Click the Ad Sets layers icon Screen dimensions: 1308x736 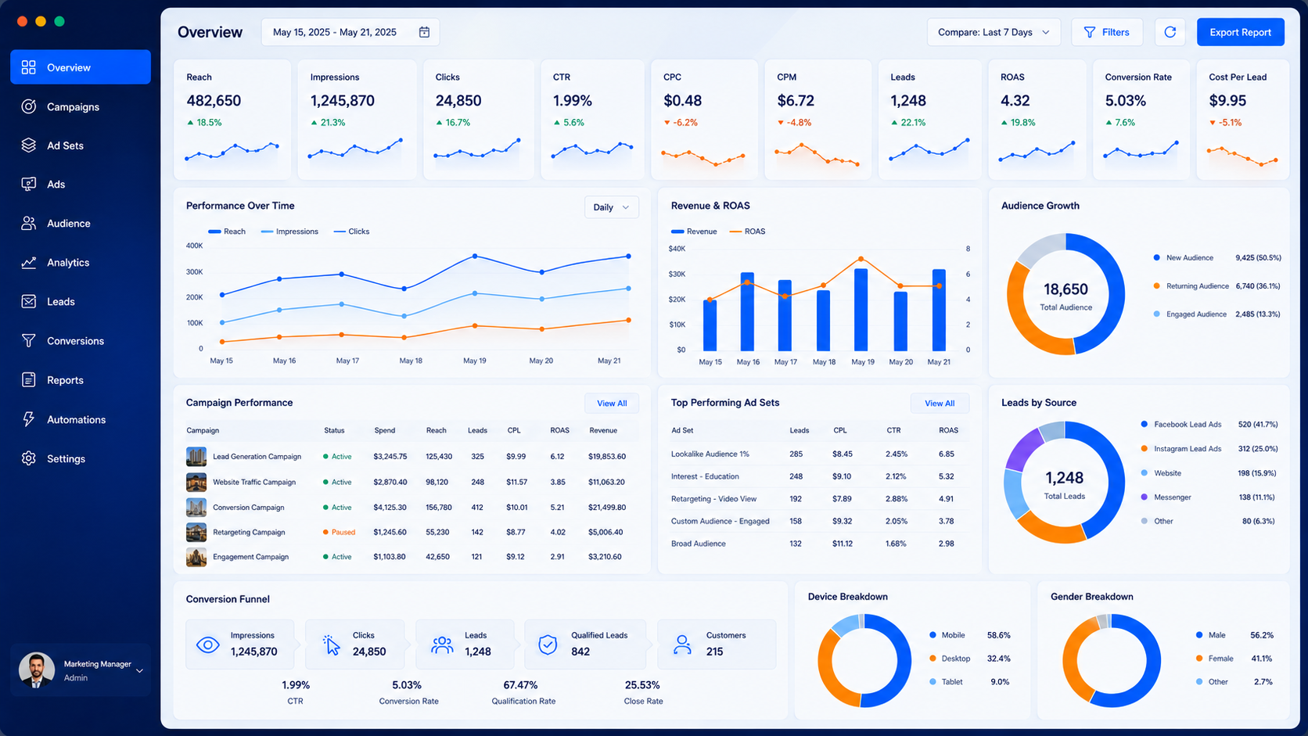(29, 145)
